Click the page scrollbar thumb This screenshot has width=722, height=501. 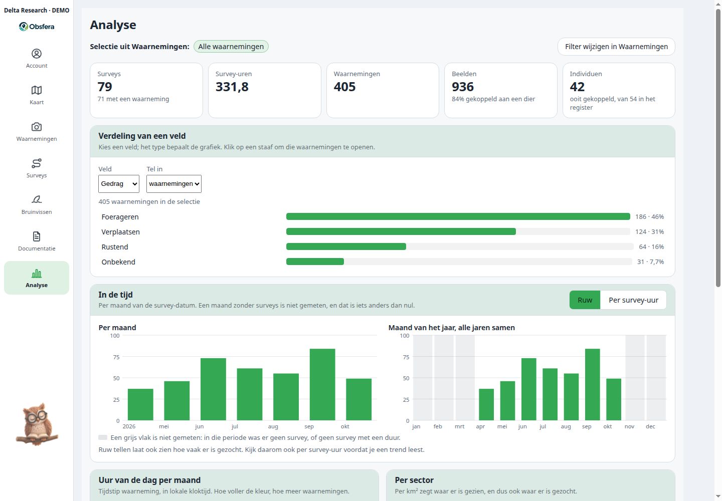coord(718,148)
